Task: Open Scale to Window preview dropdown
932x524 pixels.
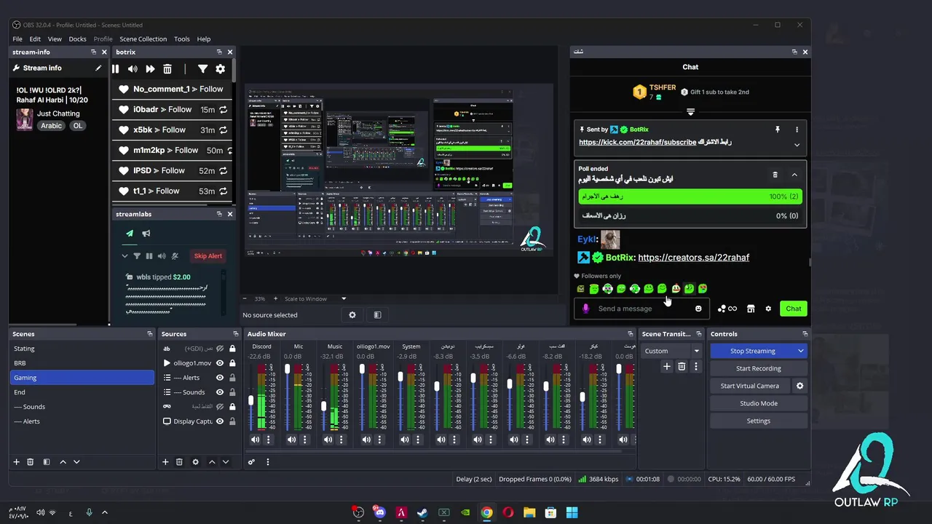Action: 315,299
